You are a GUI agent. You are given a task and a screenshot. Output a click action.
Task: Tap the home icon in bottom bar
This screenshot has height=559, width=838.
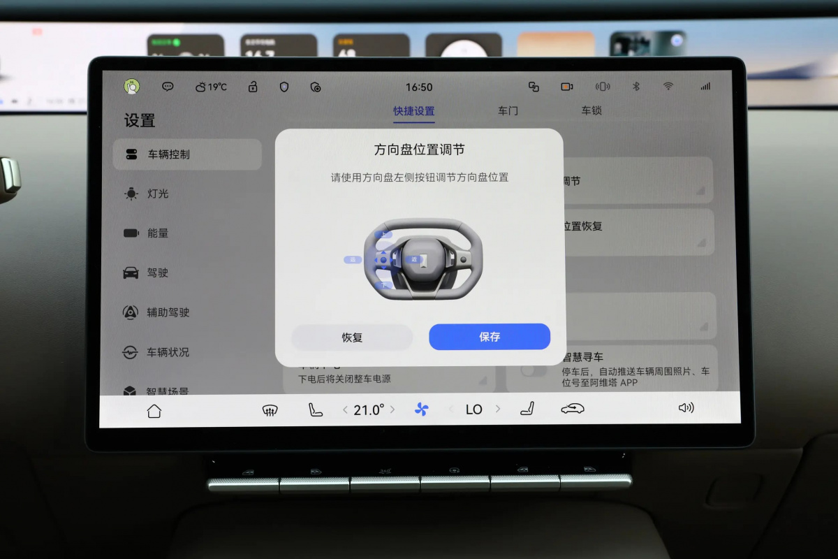pos(154,411)
